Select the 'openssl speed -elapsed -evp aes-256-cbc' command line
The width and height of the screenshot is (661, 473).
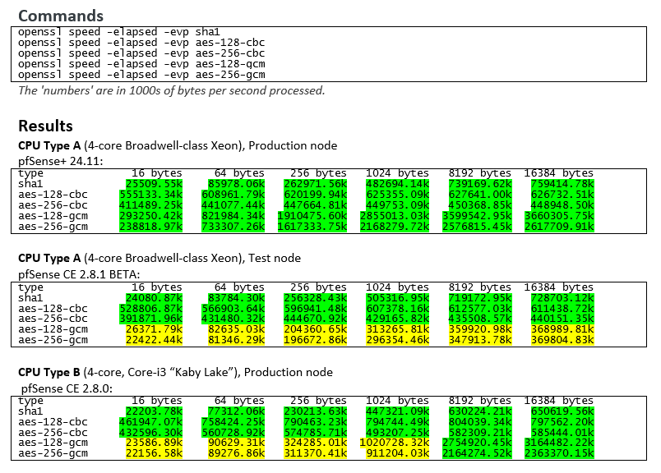[141, 53]
